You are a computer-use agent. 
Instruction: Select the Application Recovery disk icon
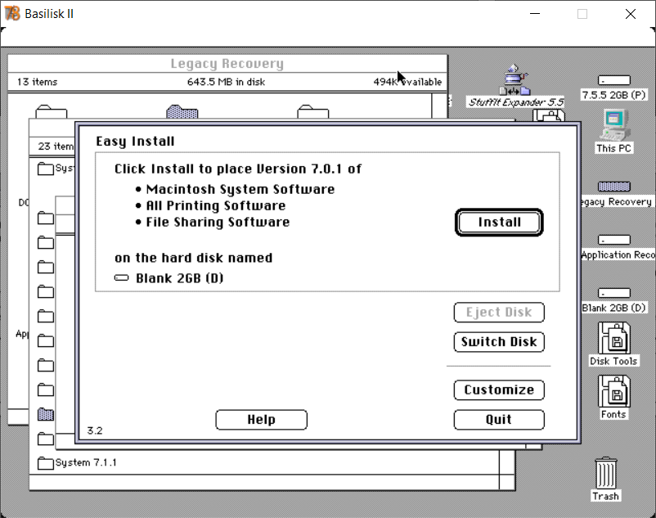(x=613, y=240)
